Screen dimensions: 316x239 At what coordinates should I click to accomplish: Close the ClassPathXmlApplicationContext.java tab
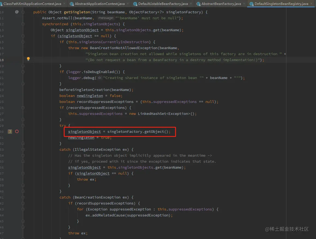click(x=64, y=4)
